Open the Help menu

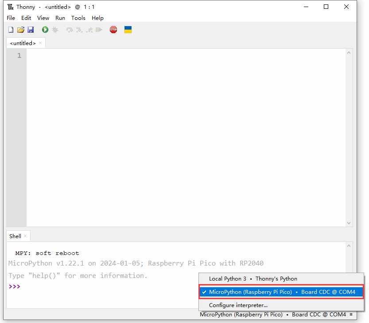point(97,18)
